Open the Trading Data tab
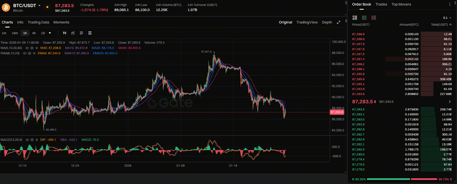This screenshot has width=457, height=184. point(38,22)
